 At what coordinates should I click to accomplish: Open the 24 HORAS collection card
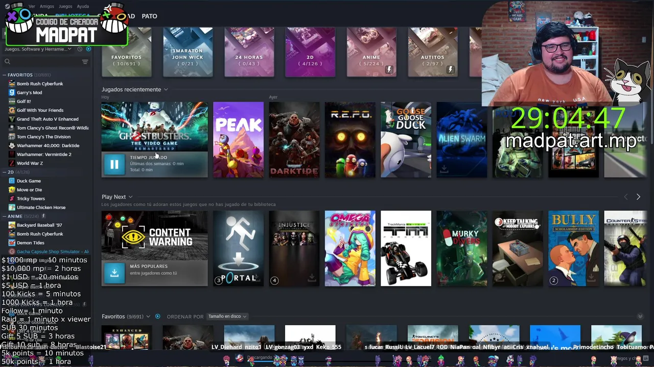[249, 52]
